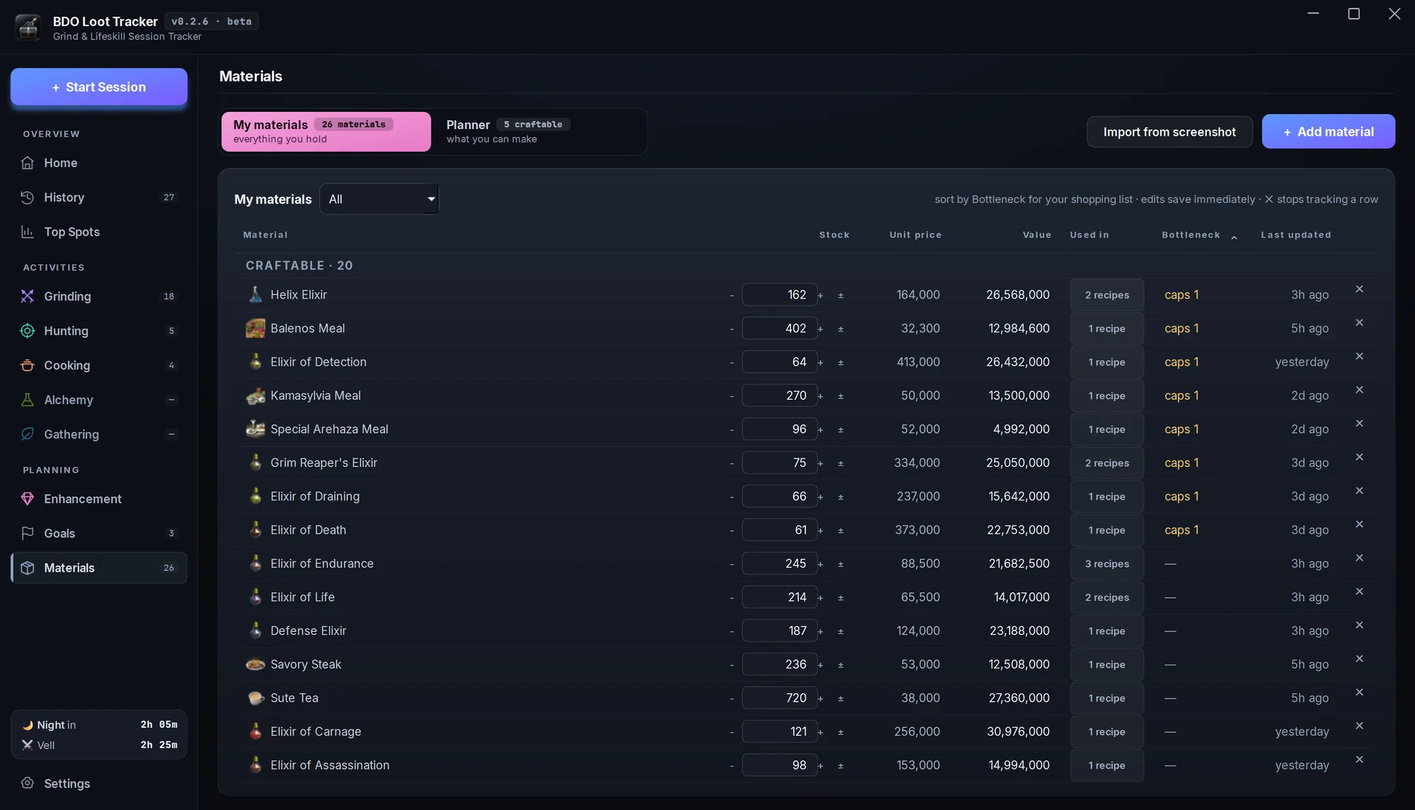1415x810 pixels.
Task: Click the Kamasylvia Meal item icon
Action: click(255, 395)
